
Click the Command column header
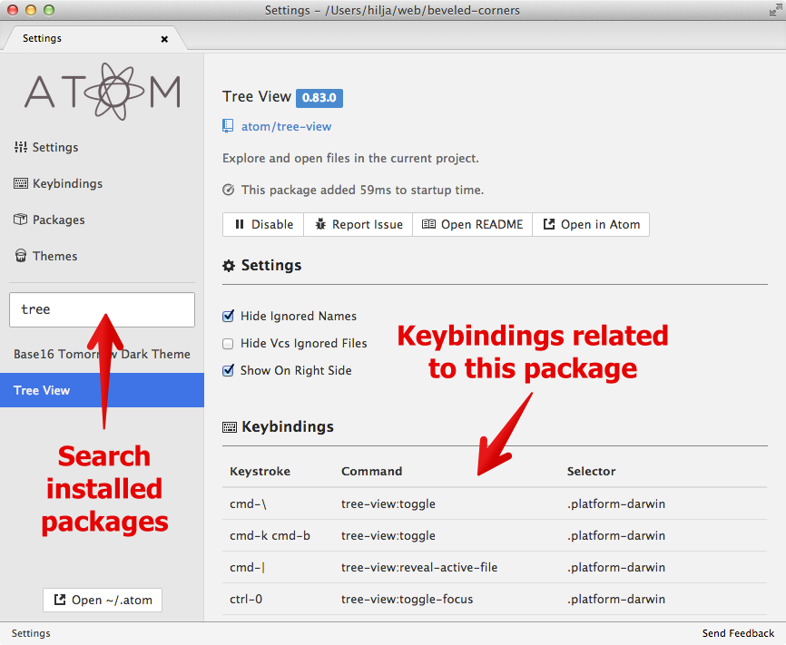coord(371,471)
